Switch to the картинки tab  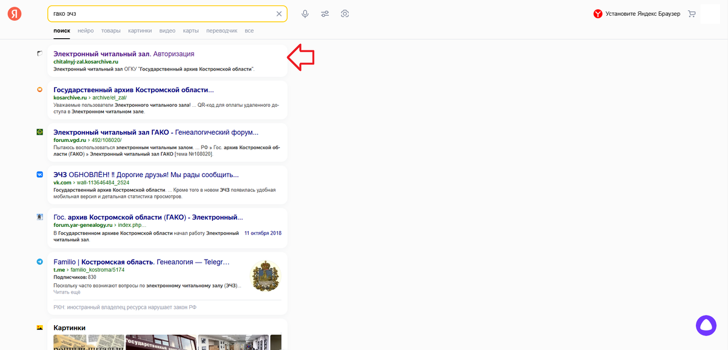tap(140, 30)
